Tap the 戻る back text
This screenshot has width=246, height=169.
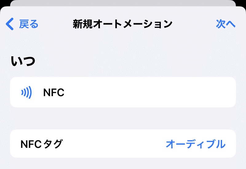(29, 24)
